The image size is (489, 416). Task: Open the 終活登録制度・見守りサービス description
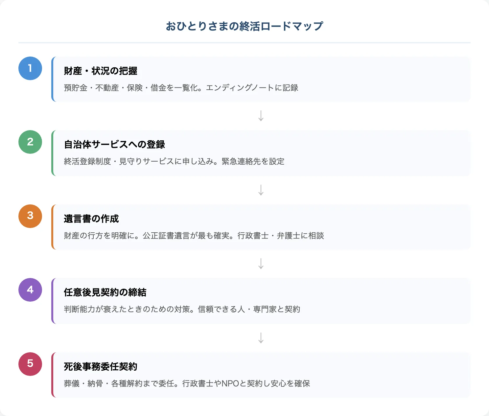tap(174, 161)
